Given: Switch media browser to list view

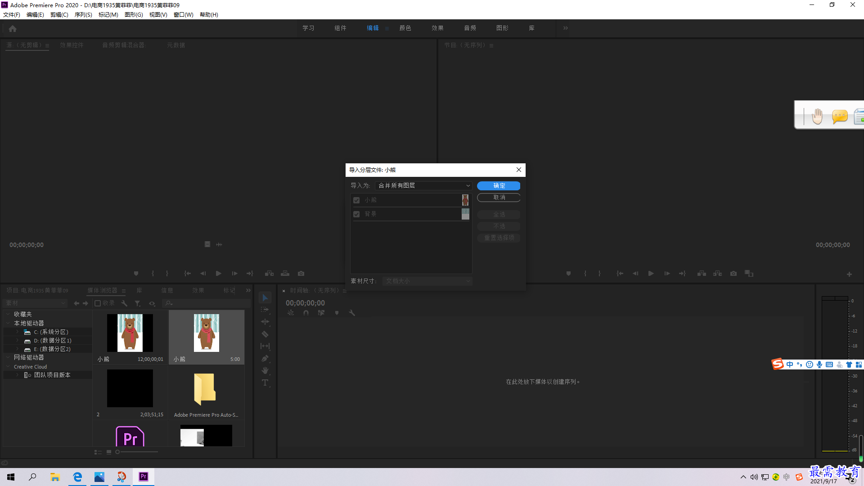Looking at the screenshot, I should (98, 452).
